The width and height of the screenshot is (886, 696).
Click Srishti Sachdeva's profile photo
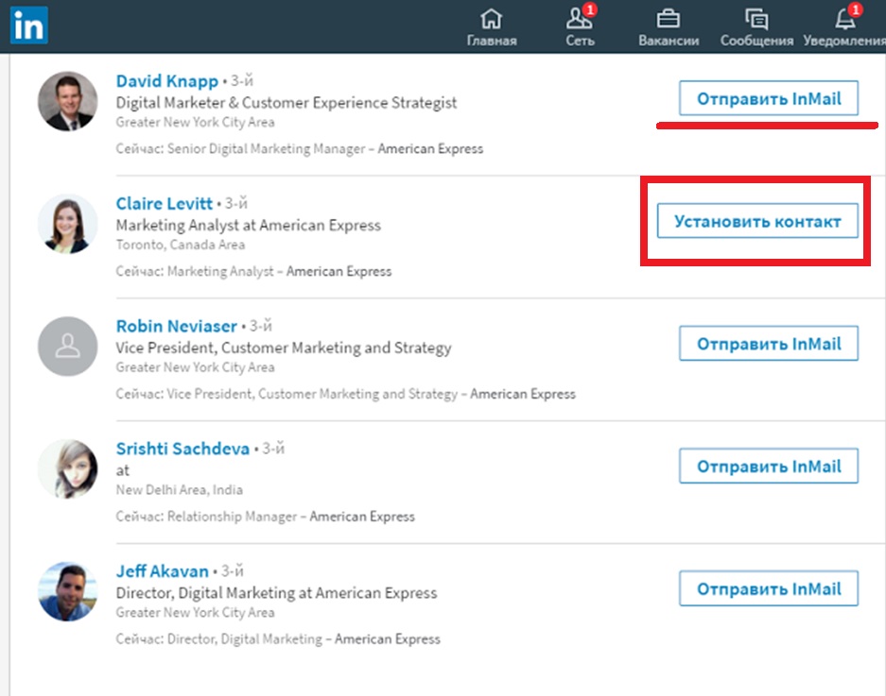(x=68, y=468)
